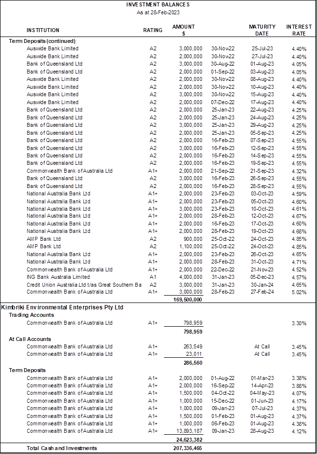Viewport: 317px width, 454px height.
Task: Select the 4.32% interest rate
Action: pos(299,171)
